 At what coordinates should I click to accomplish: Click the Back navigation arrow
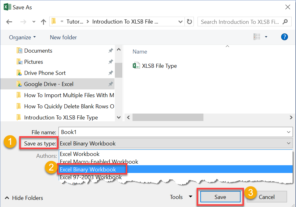[9, 22]
